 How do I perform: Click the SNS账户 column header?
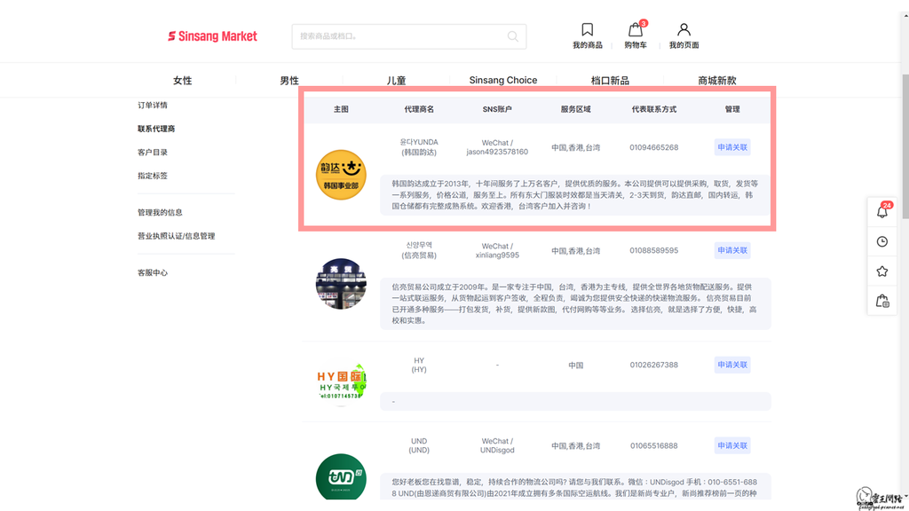coord(497,109)
